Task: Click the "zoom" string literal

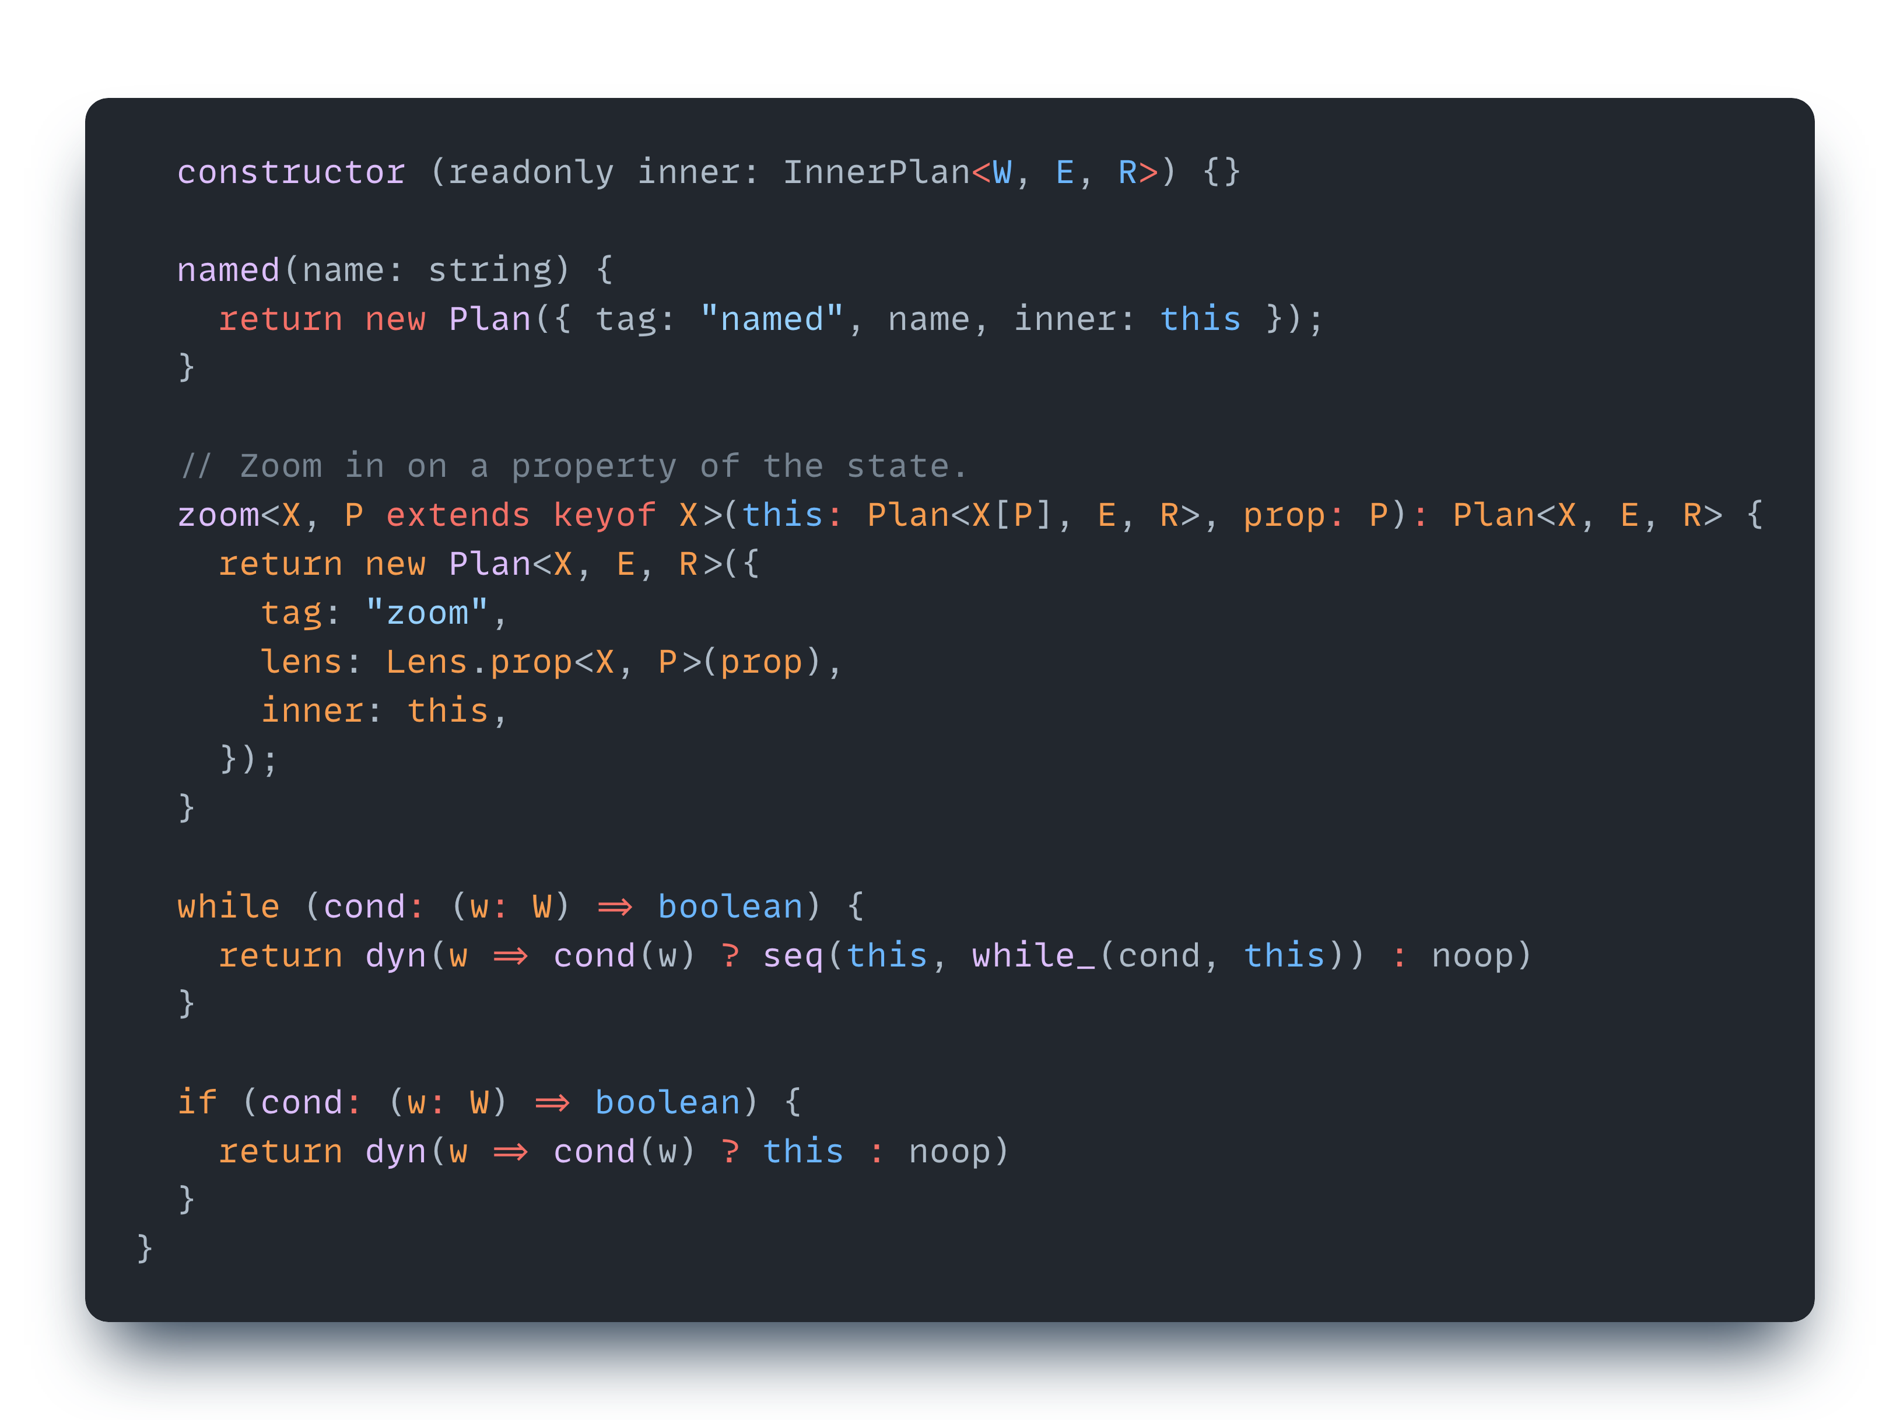Action: pos(426,613)
